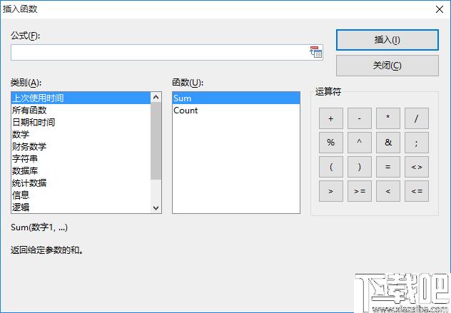The height and width of the screenshot is (313, 451).
Task: Select the Count function in list
Action: 186,111
